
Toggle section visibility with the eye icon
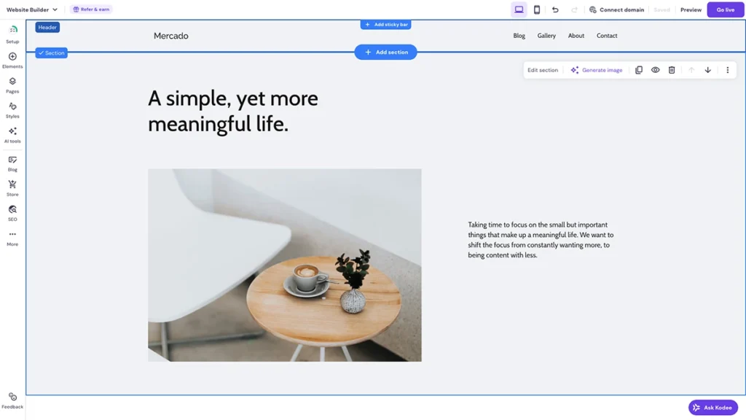(655, 69)
